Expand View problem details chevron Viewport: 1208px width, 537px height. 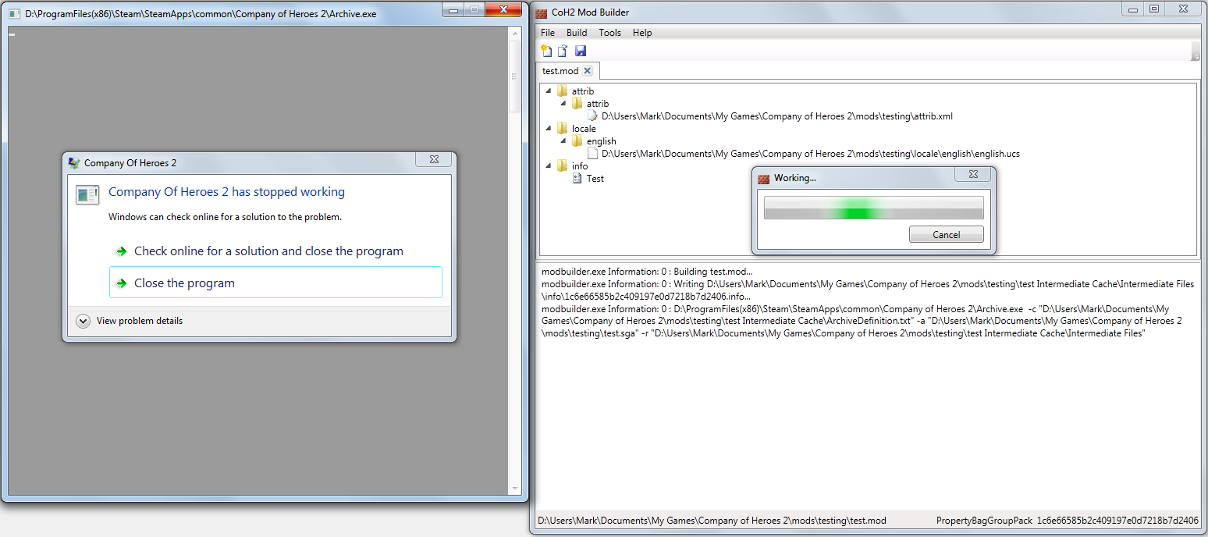click(83, 321)
